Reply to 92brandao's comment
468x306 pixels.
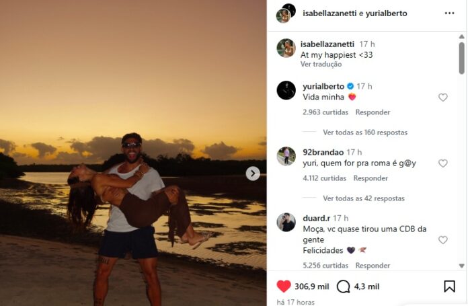(370, 178)
